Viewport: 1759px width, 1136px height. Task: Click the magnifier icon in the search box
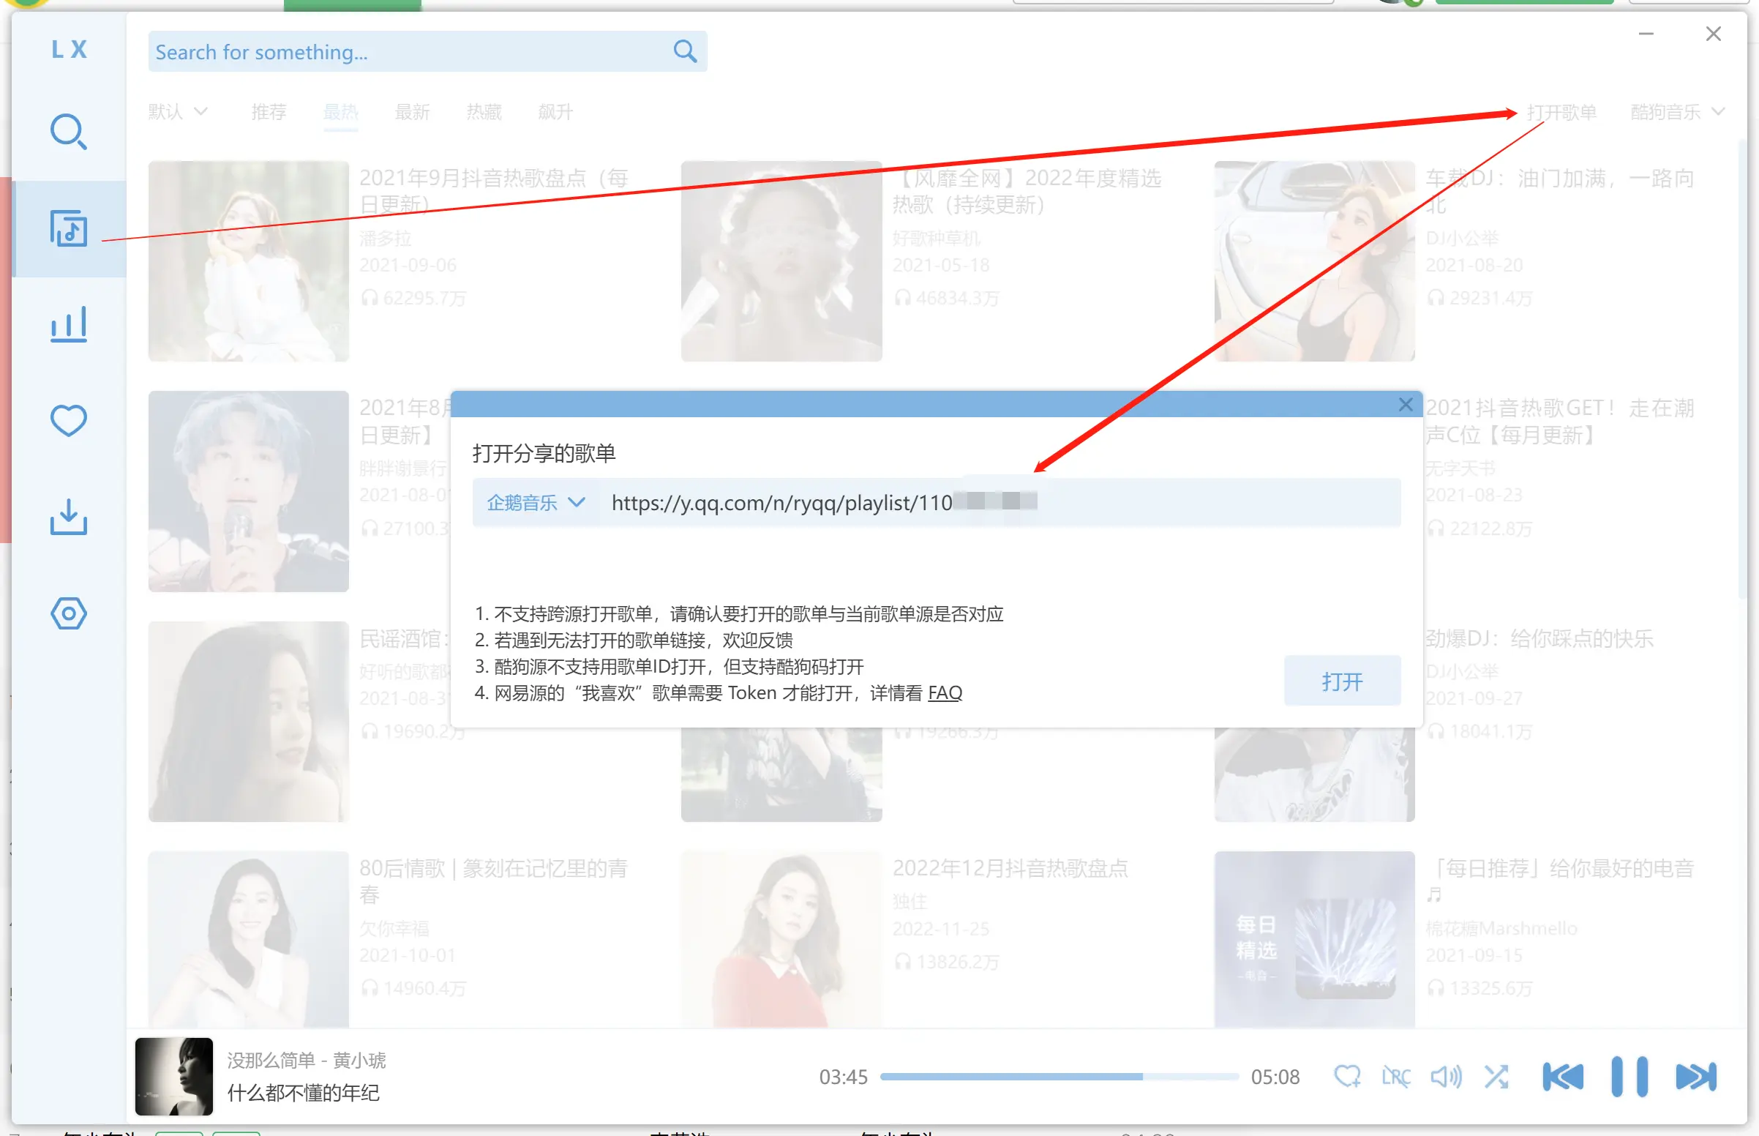coord(685,51)
